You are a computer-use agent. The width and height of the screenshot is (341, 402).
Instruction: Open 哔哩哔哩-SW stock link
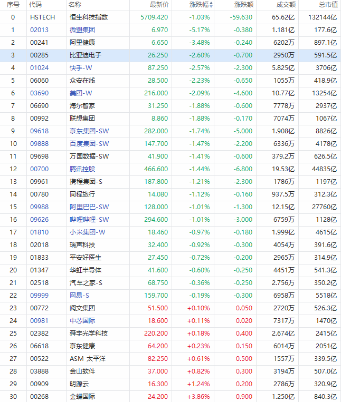89,220
